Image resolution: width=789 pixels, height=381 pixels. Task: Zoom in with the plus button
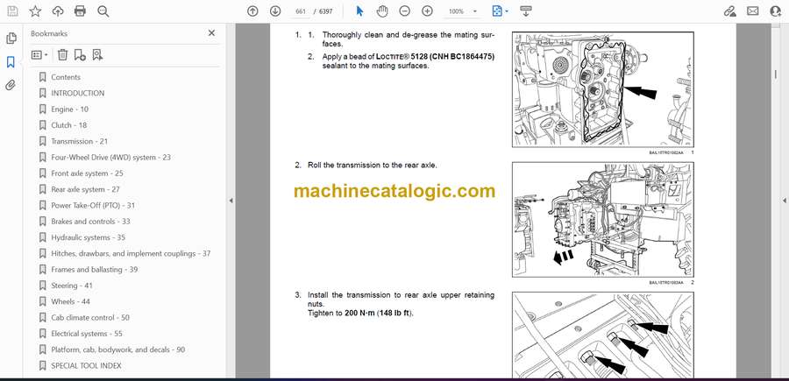pyautogui.click(x=427, y=11)
